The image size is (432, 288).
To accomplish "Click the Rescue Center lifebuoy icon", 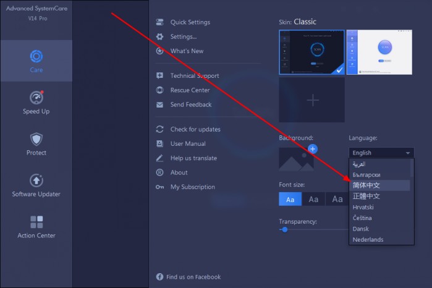I will pyautogui.click(x=160, y=90).
